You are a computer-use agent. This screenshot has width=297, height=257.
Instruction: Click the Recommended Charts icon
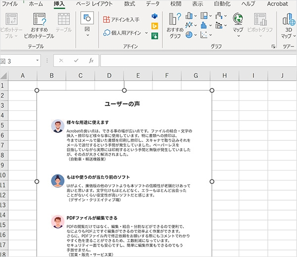(175, 25)
